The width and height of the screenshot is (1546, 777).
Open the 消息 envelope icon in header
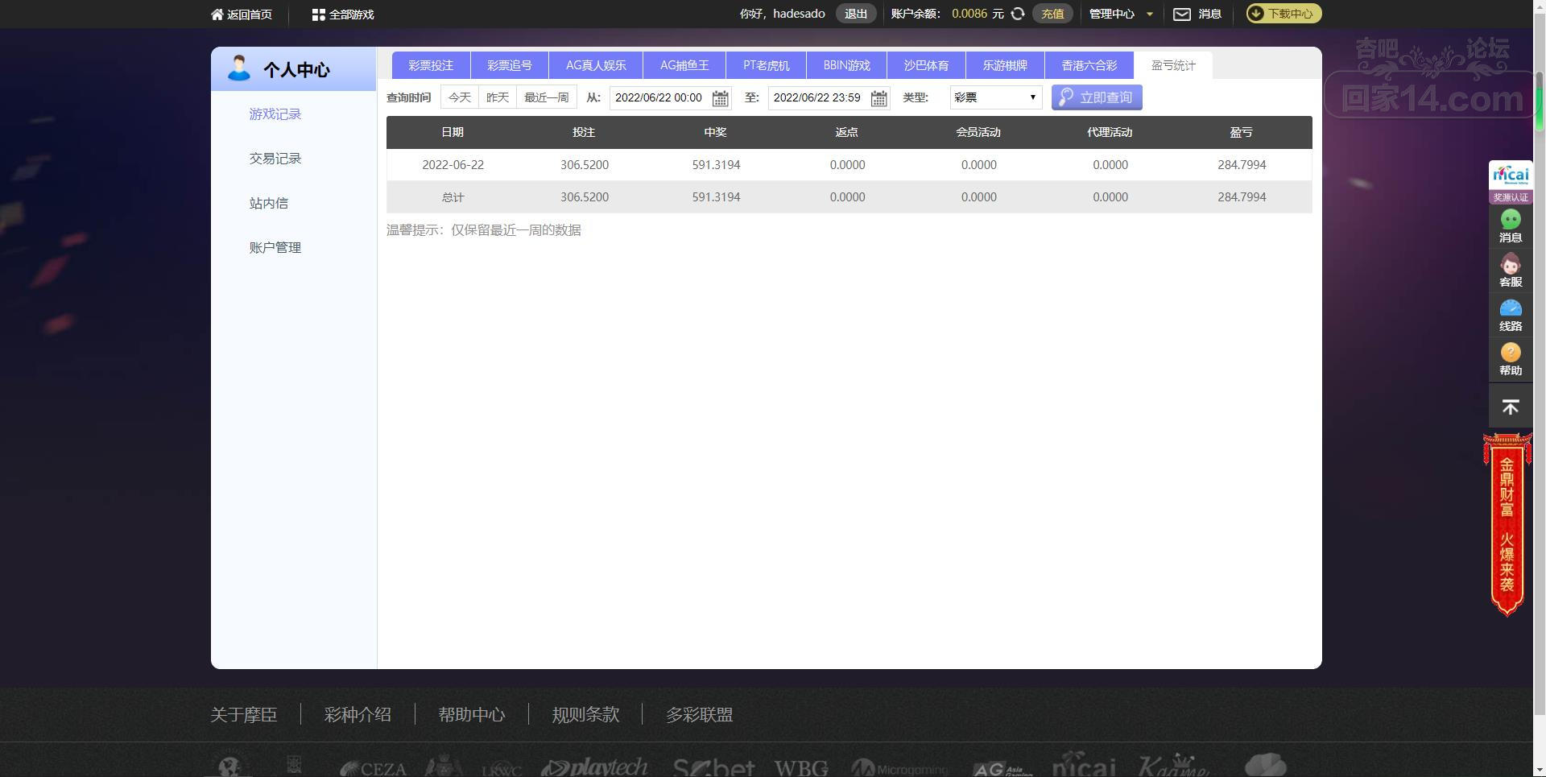[x=1181, y=14]
